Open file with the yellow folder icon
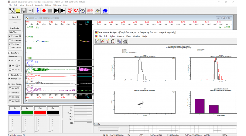This screenshot has width=246, height=136. point(18,11)
